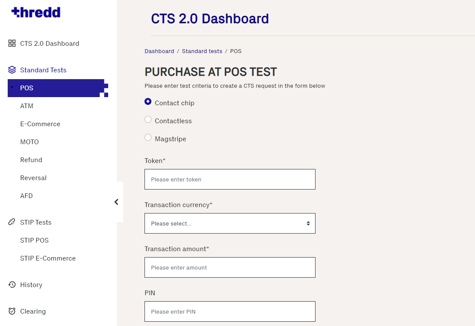The image size is (475, 326).
Task: Click the STIP Tests link icon
Action: (12, 222)
